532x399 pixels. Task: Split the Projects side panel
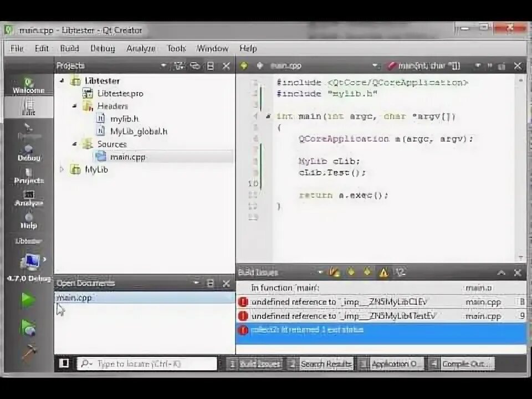tap(211, 66)
